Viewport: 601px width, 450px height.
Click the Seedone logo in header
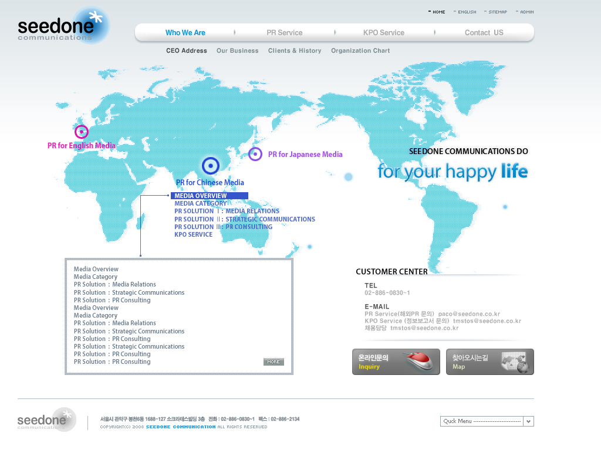pos(62,27)
